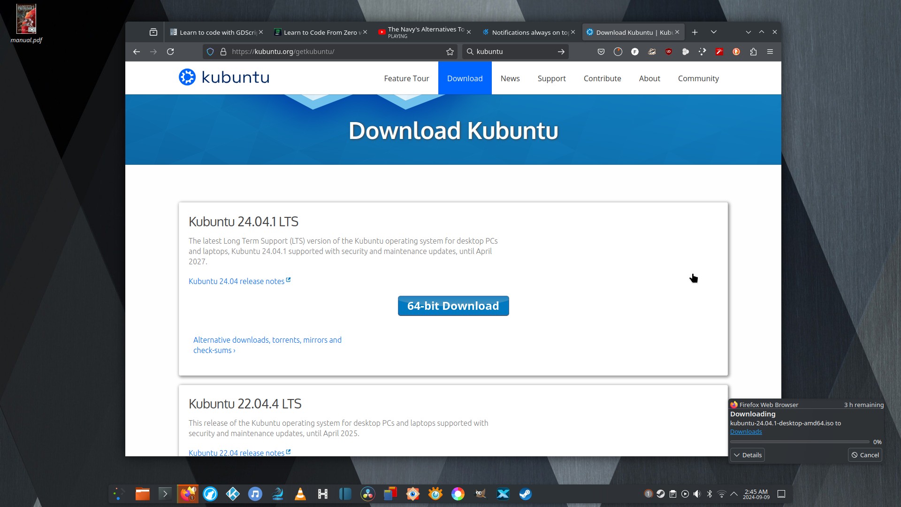Open the Extensions puzzle-piece menu
The height and width of the screenshot is (507, 901).
pyautogui.click(x=753, y=52)
